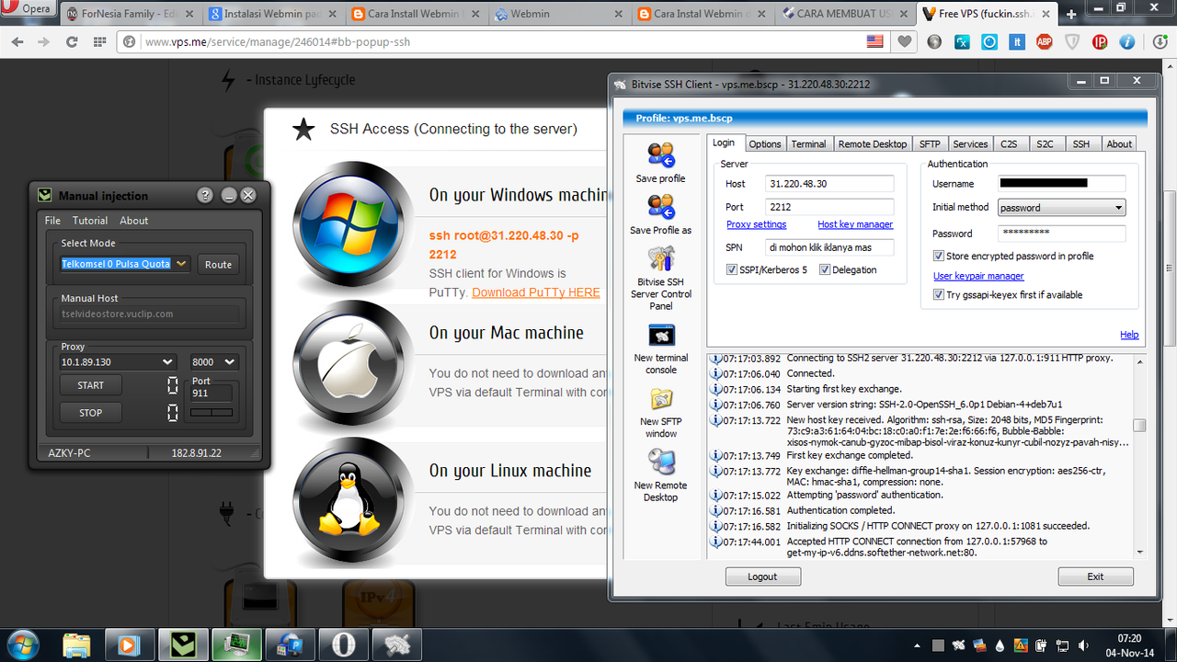Switch to Options tab in Bitvise
The height and width of the screenshot is (662, 1177).
tap(764, 143)
